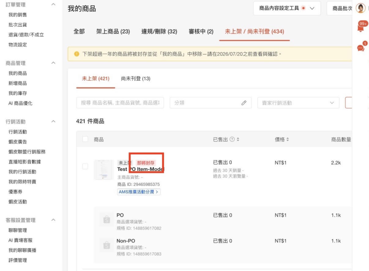Screen dimensions: 369x271
Task: Open 行銷活動 sub-item in sidebar
Action: click(x=18, y=132)
